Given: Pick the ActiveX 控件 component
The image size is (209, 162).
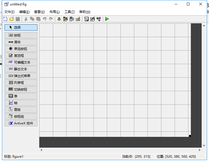Looking at the screenshot, I should [x=21, y=123].
